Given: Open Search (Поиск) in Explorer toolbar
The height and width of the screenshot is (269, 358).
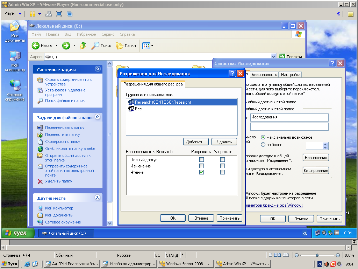Looking at the screenshot, I should 101,46.
